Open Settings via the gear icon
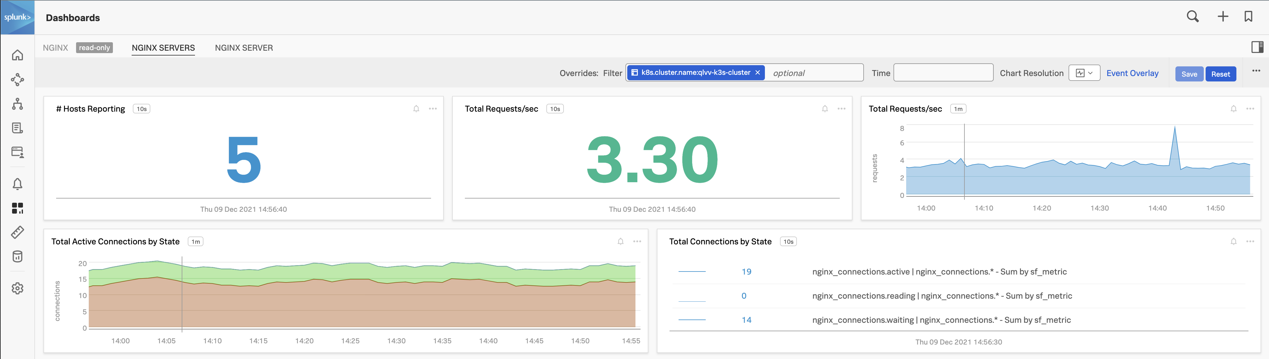 tap(17, 289)
